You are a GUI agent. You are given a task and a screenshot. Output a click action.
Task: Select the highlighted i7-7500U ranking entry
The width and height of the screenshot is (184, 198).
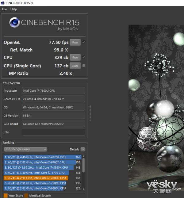tap(36, 178)
